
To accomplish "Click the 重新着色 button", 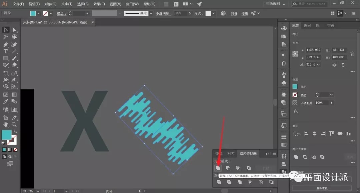I will (x=322, y=188).
